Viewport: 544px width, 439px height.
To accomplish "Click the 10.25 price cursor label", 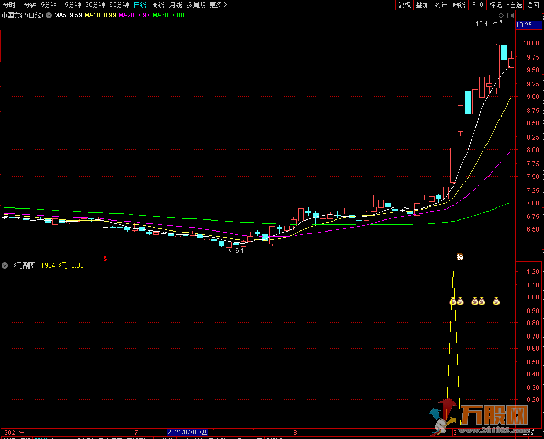I will click(x=528, y=25).
